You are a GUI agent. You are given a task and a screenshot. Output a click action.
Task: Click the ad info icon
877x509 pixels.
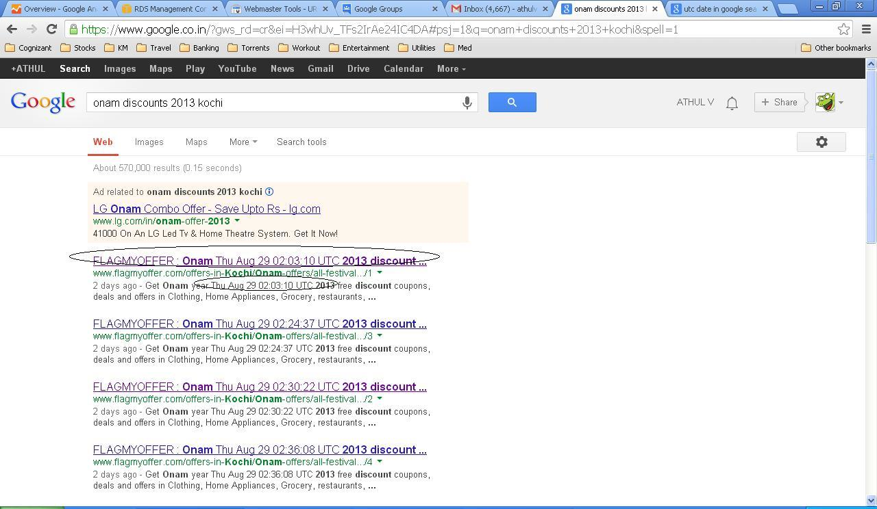269,192
